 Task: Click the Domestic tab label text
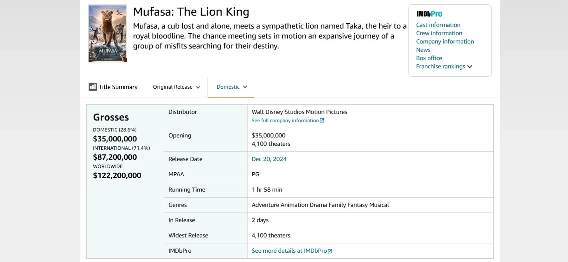[228, 87]
